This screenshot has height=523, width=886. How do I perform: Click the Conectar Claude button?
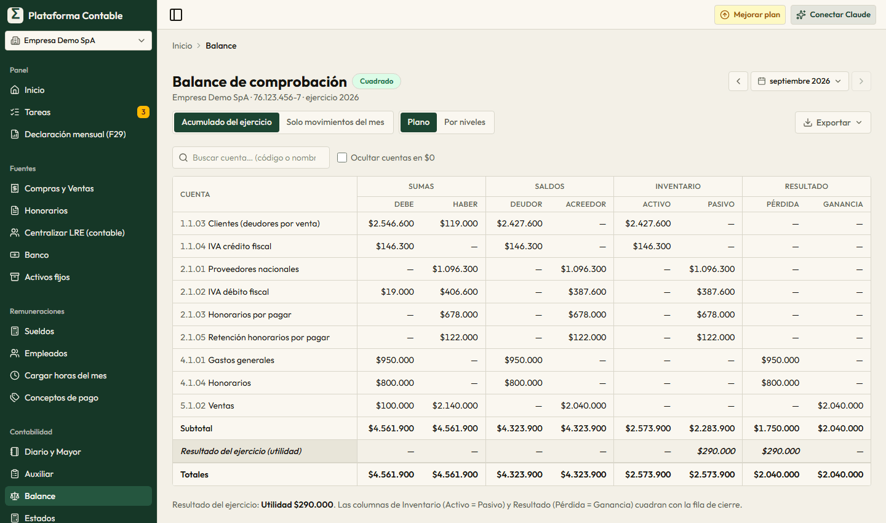coord(834,15)
